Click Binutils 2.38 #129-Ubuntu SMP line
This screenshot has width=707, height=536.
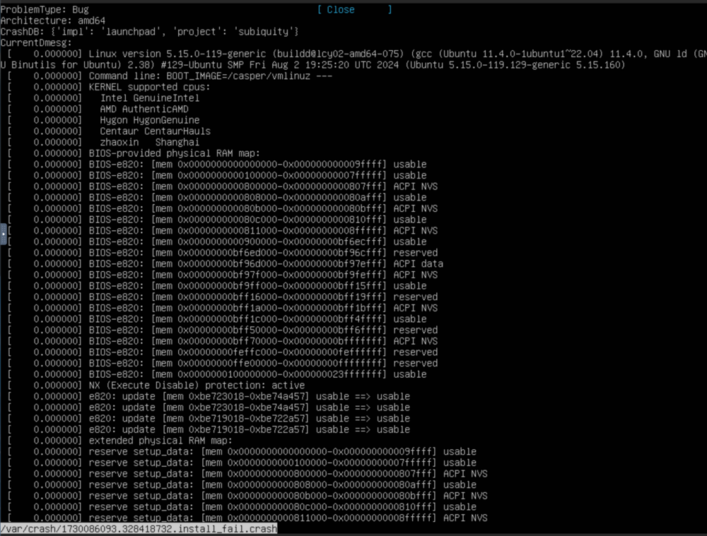pos(313,65)
